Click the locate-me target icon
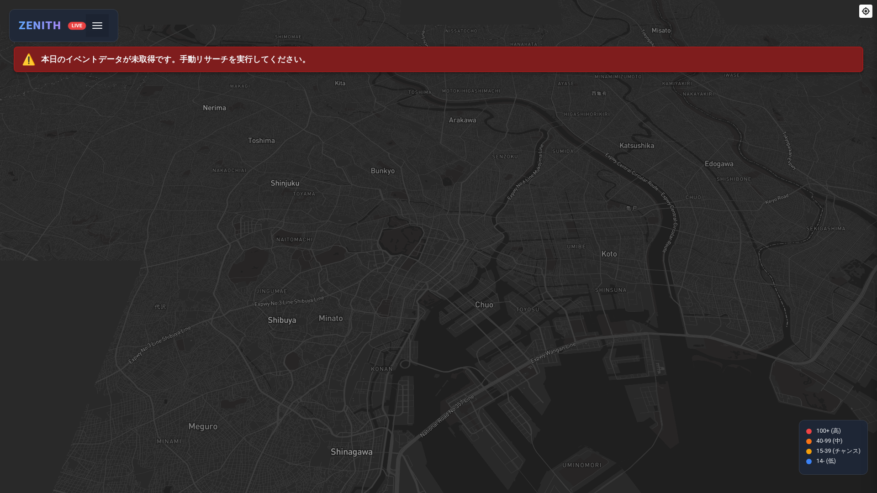This screenshot has width=877, height=493. [866, 11]
